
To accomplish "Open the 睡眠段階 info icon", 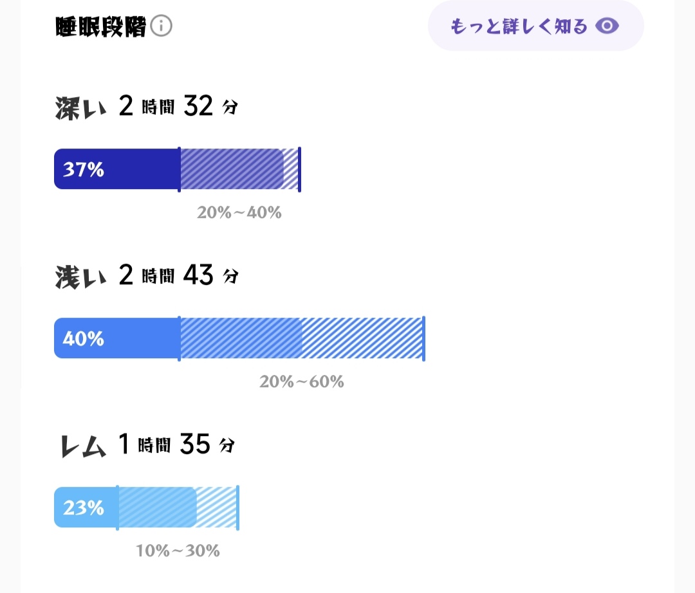I will tap(161, 26).
